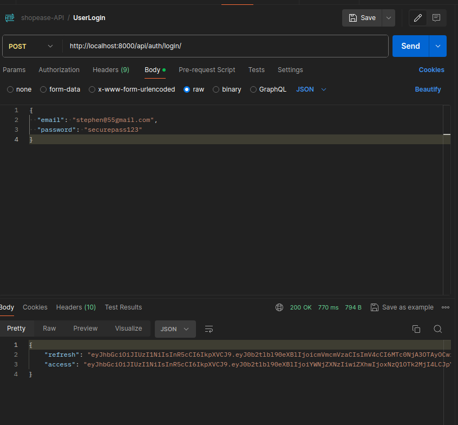Click the request URL input field
Screen dimensions: 458x425
[225, 46]
